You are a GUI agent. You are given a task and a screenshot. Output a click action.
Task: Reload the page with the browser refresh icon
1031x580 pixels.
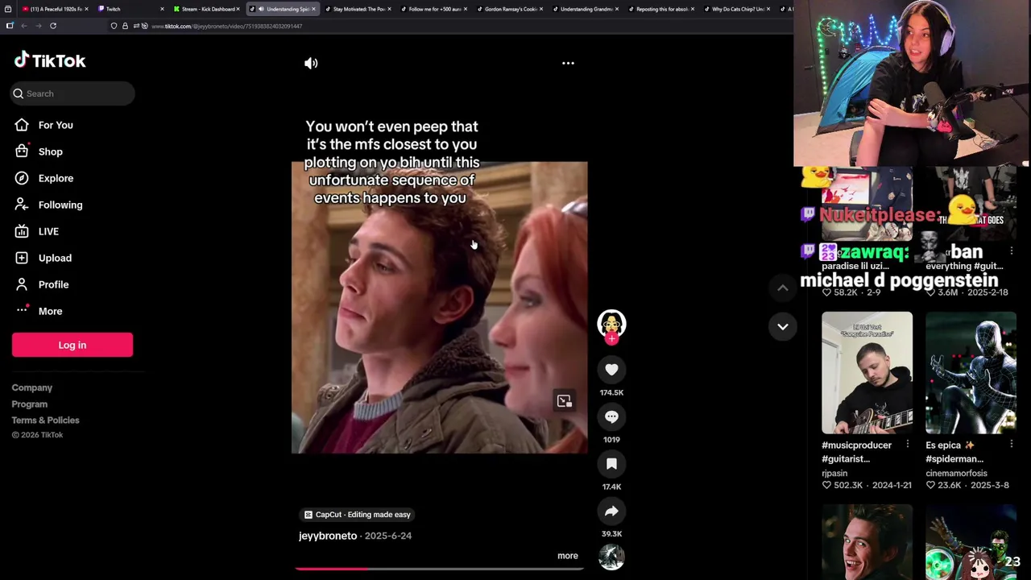coord(53,26)
